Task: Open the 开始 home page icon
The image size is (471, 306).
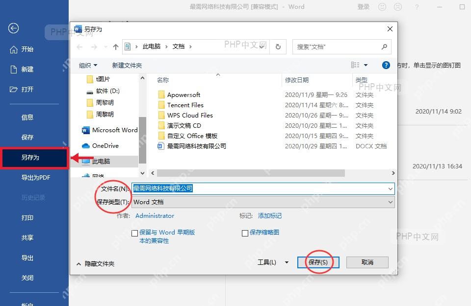Action: pyautogui.click(x=14, y=49)
